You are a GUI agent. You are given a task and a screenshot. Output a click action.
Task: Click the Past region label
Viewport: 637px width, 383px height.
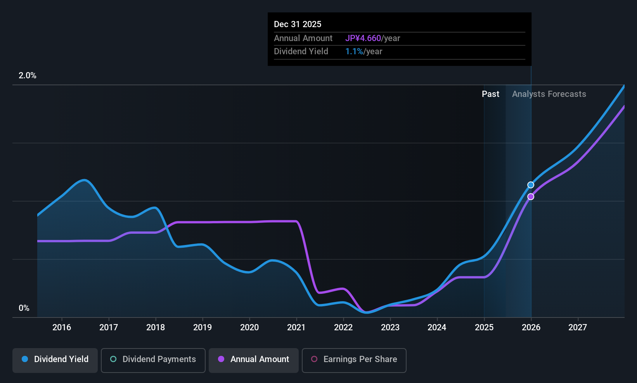[x=490, y=94]
